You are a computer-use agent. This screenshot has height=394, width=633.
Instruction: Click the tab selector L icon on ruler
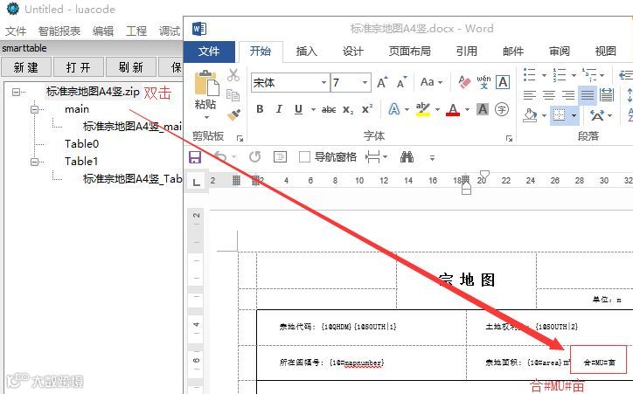pyautogui.click(x=196, y=182)
